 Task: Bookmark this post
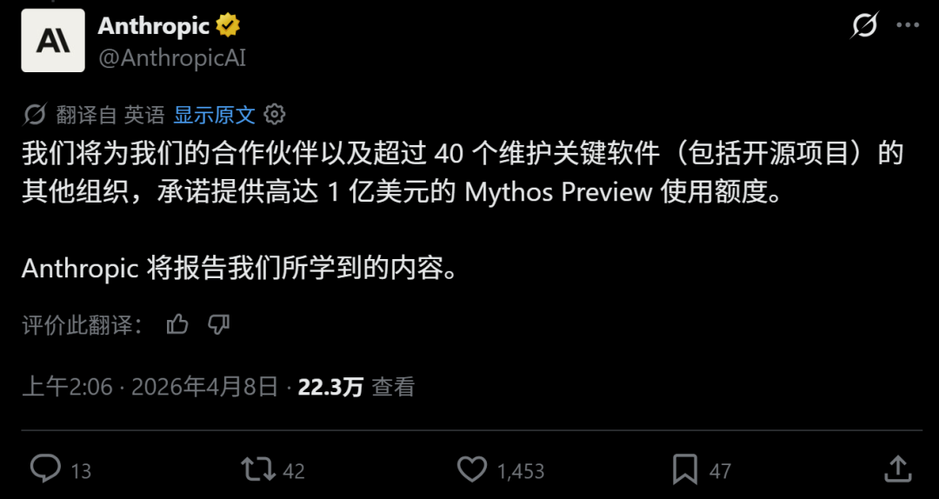point(685,469)
